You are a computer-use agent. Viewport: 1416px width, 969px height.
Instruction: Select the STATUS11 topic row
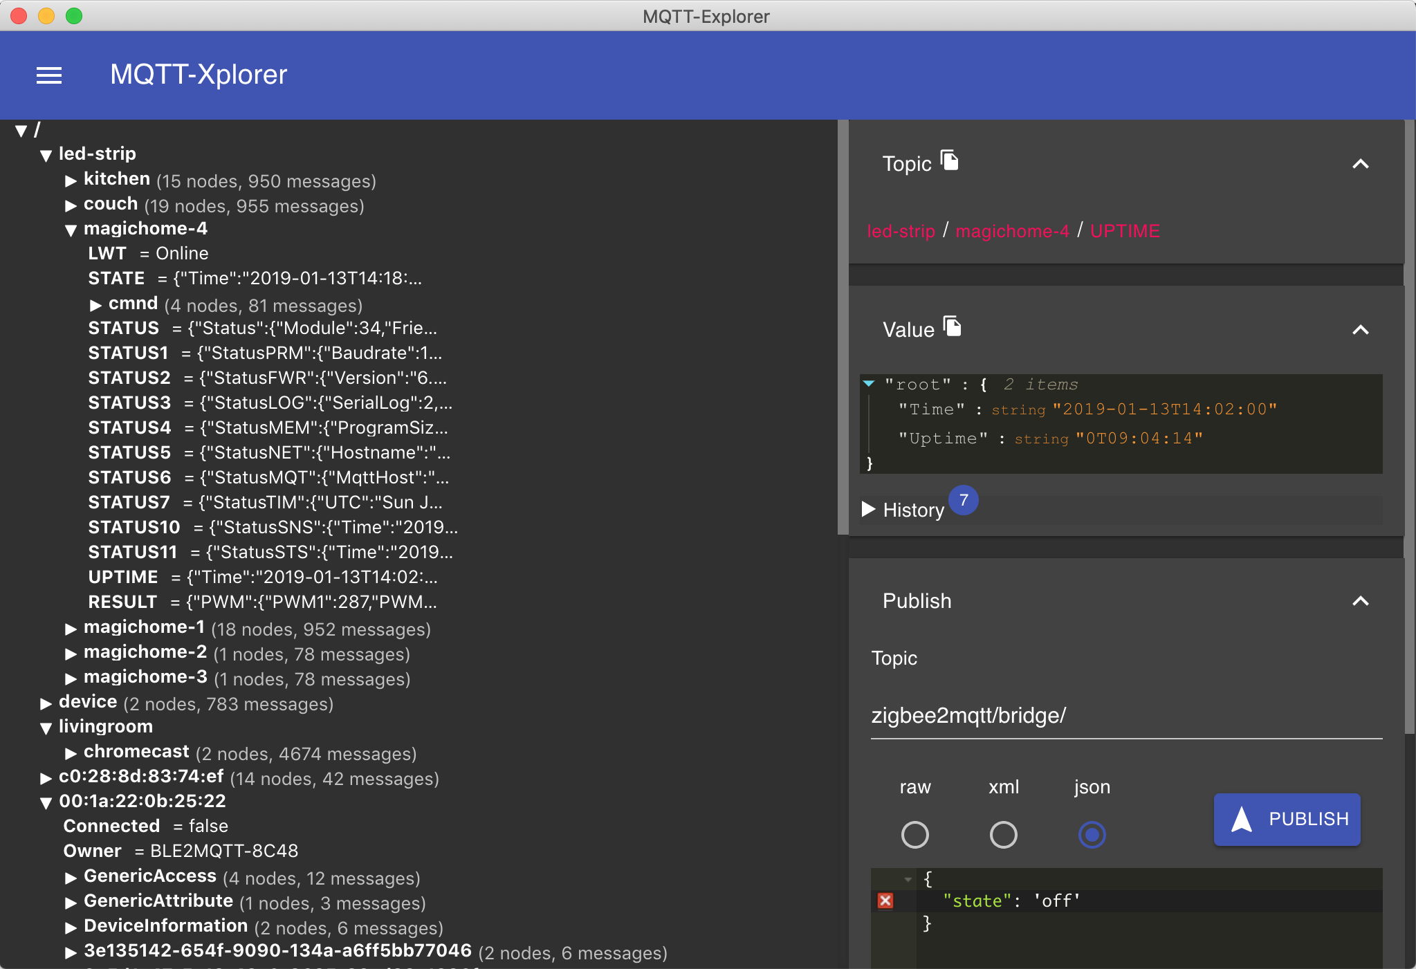pos(270,552)
